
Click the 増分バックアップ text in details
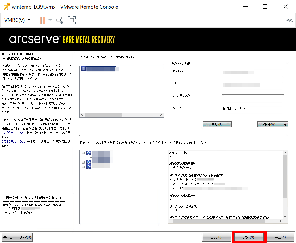(x=182, y=168)
